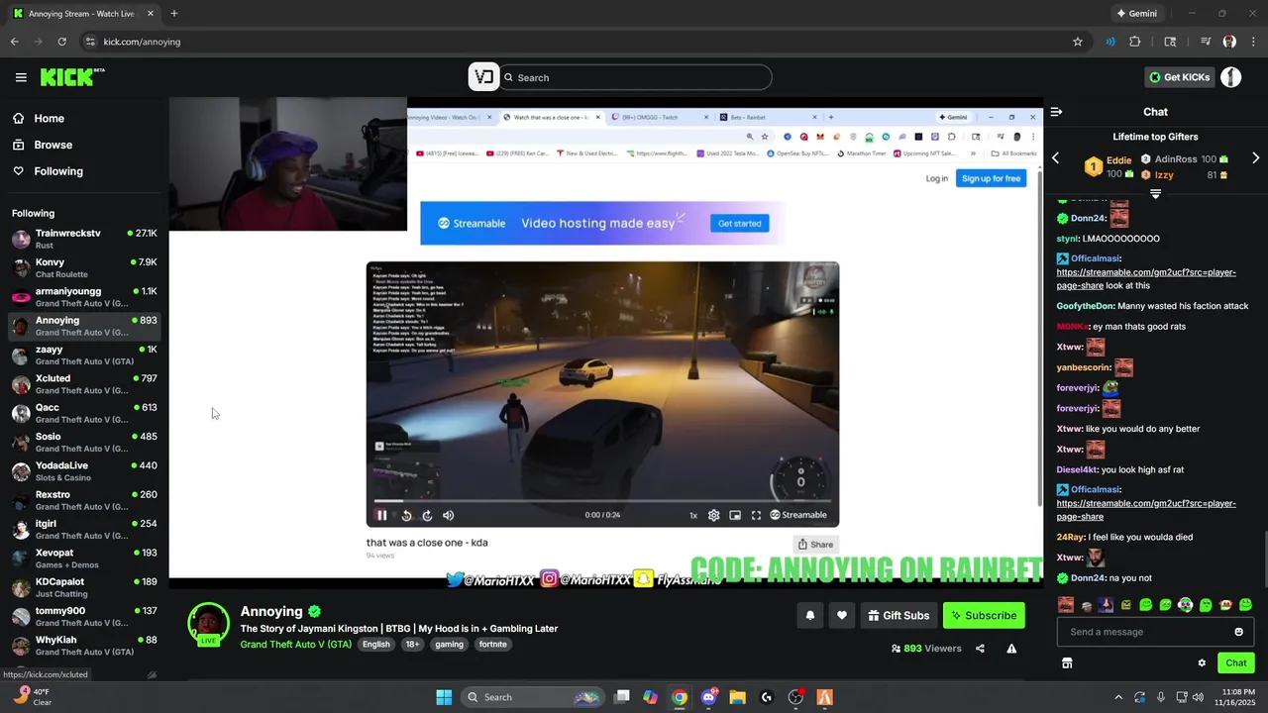Open zaayy channel in the Following list

pos(84,356)
